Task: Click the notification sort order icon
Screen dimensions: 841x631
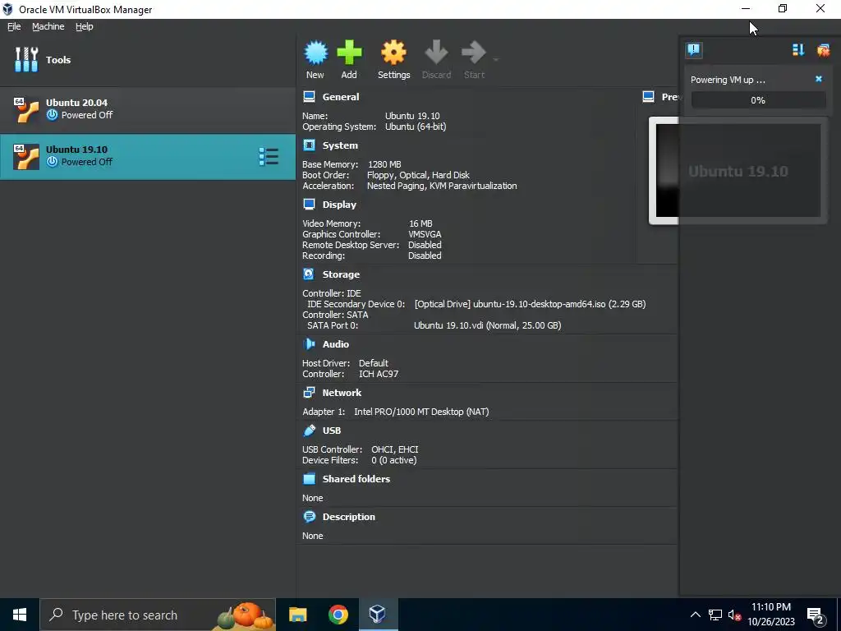Action: [798, 50]
